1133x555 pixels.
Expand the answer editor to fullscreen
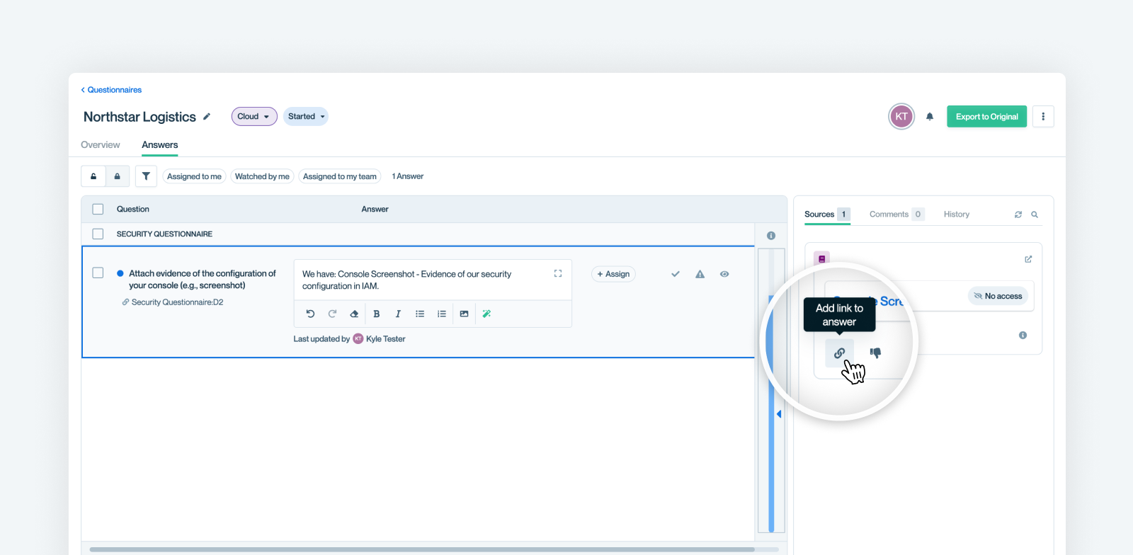(558, 273)
